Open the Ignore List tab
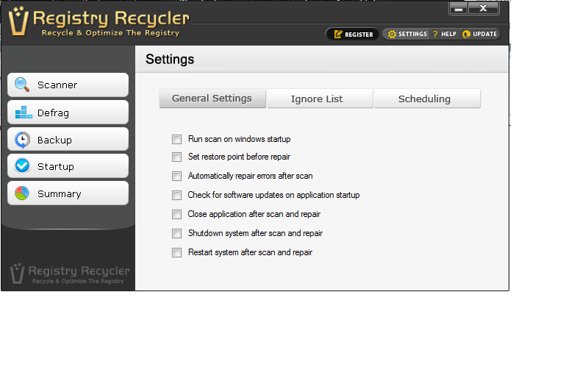This screenshot has width=588, height=392. pos(320,99)
